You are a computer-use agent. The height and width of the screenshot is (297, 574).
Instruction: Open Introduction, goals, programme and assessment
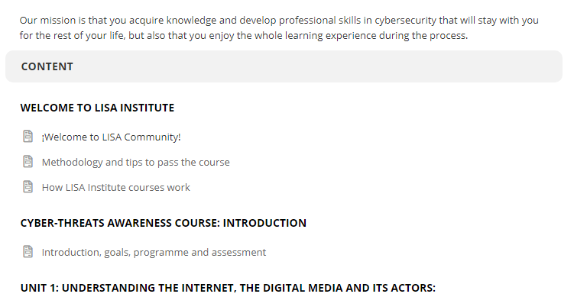click(154, 253)
